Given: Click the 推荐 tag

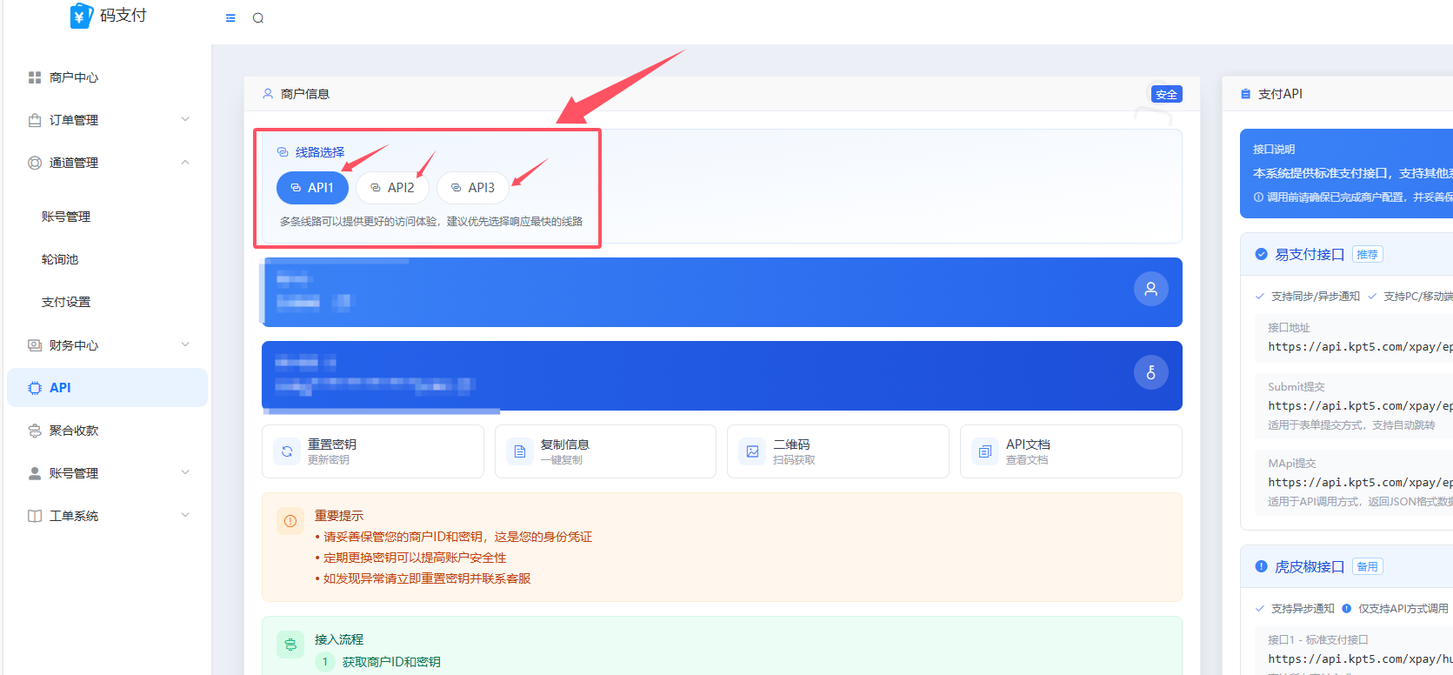Looking at the screenshot, I should (x=1368, y=254).
